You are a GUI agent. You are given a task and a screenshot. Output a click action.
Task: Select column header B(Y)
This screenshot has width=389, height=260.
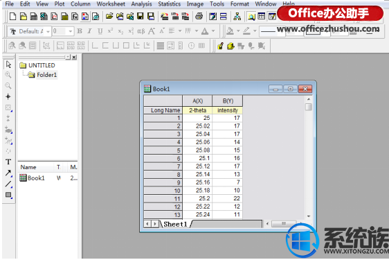tap(228, 101)
